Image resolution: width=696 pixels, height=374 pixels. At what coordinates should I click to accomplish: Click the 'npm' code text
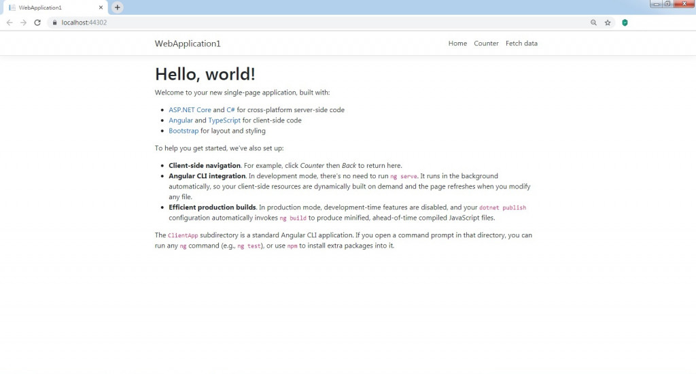click(292, 246)
